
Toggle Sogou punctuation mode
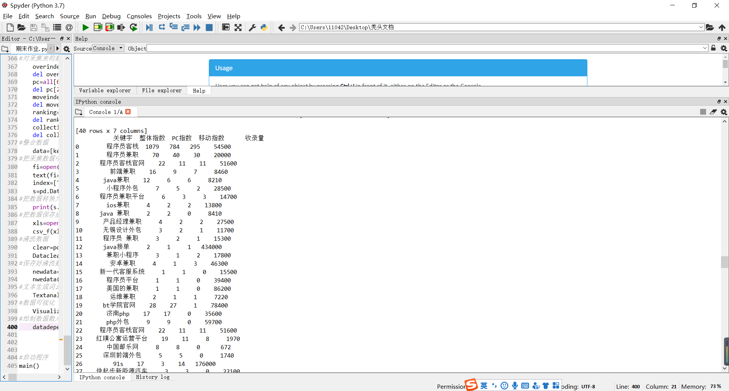[494, 386]
